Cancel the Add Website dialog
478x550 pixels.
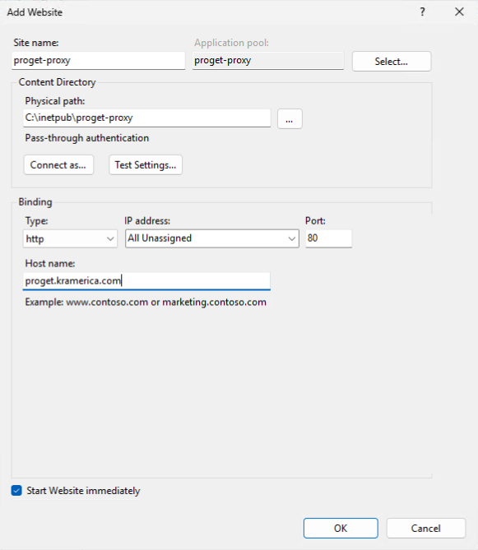coord(426,529)
